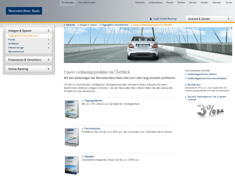Screen dimensions: 235x176
Task: Click the 3% p.a. promotional graphic
Action: pos(210,110)
